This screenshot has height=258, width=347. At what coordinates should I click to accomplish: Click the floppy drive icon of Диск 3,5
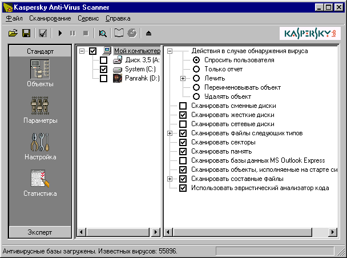point(118,60)
